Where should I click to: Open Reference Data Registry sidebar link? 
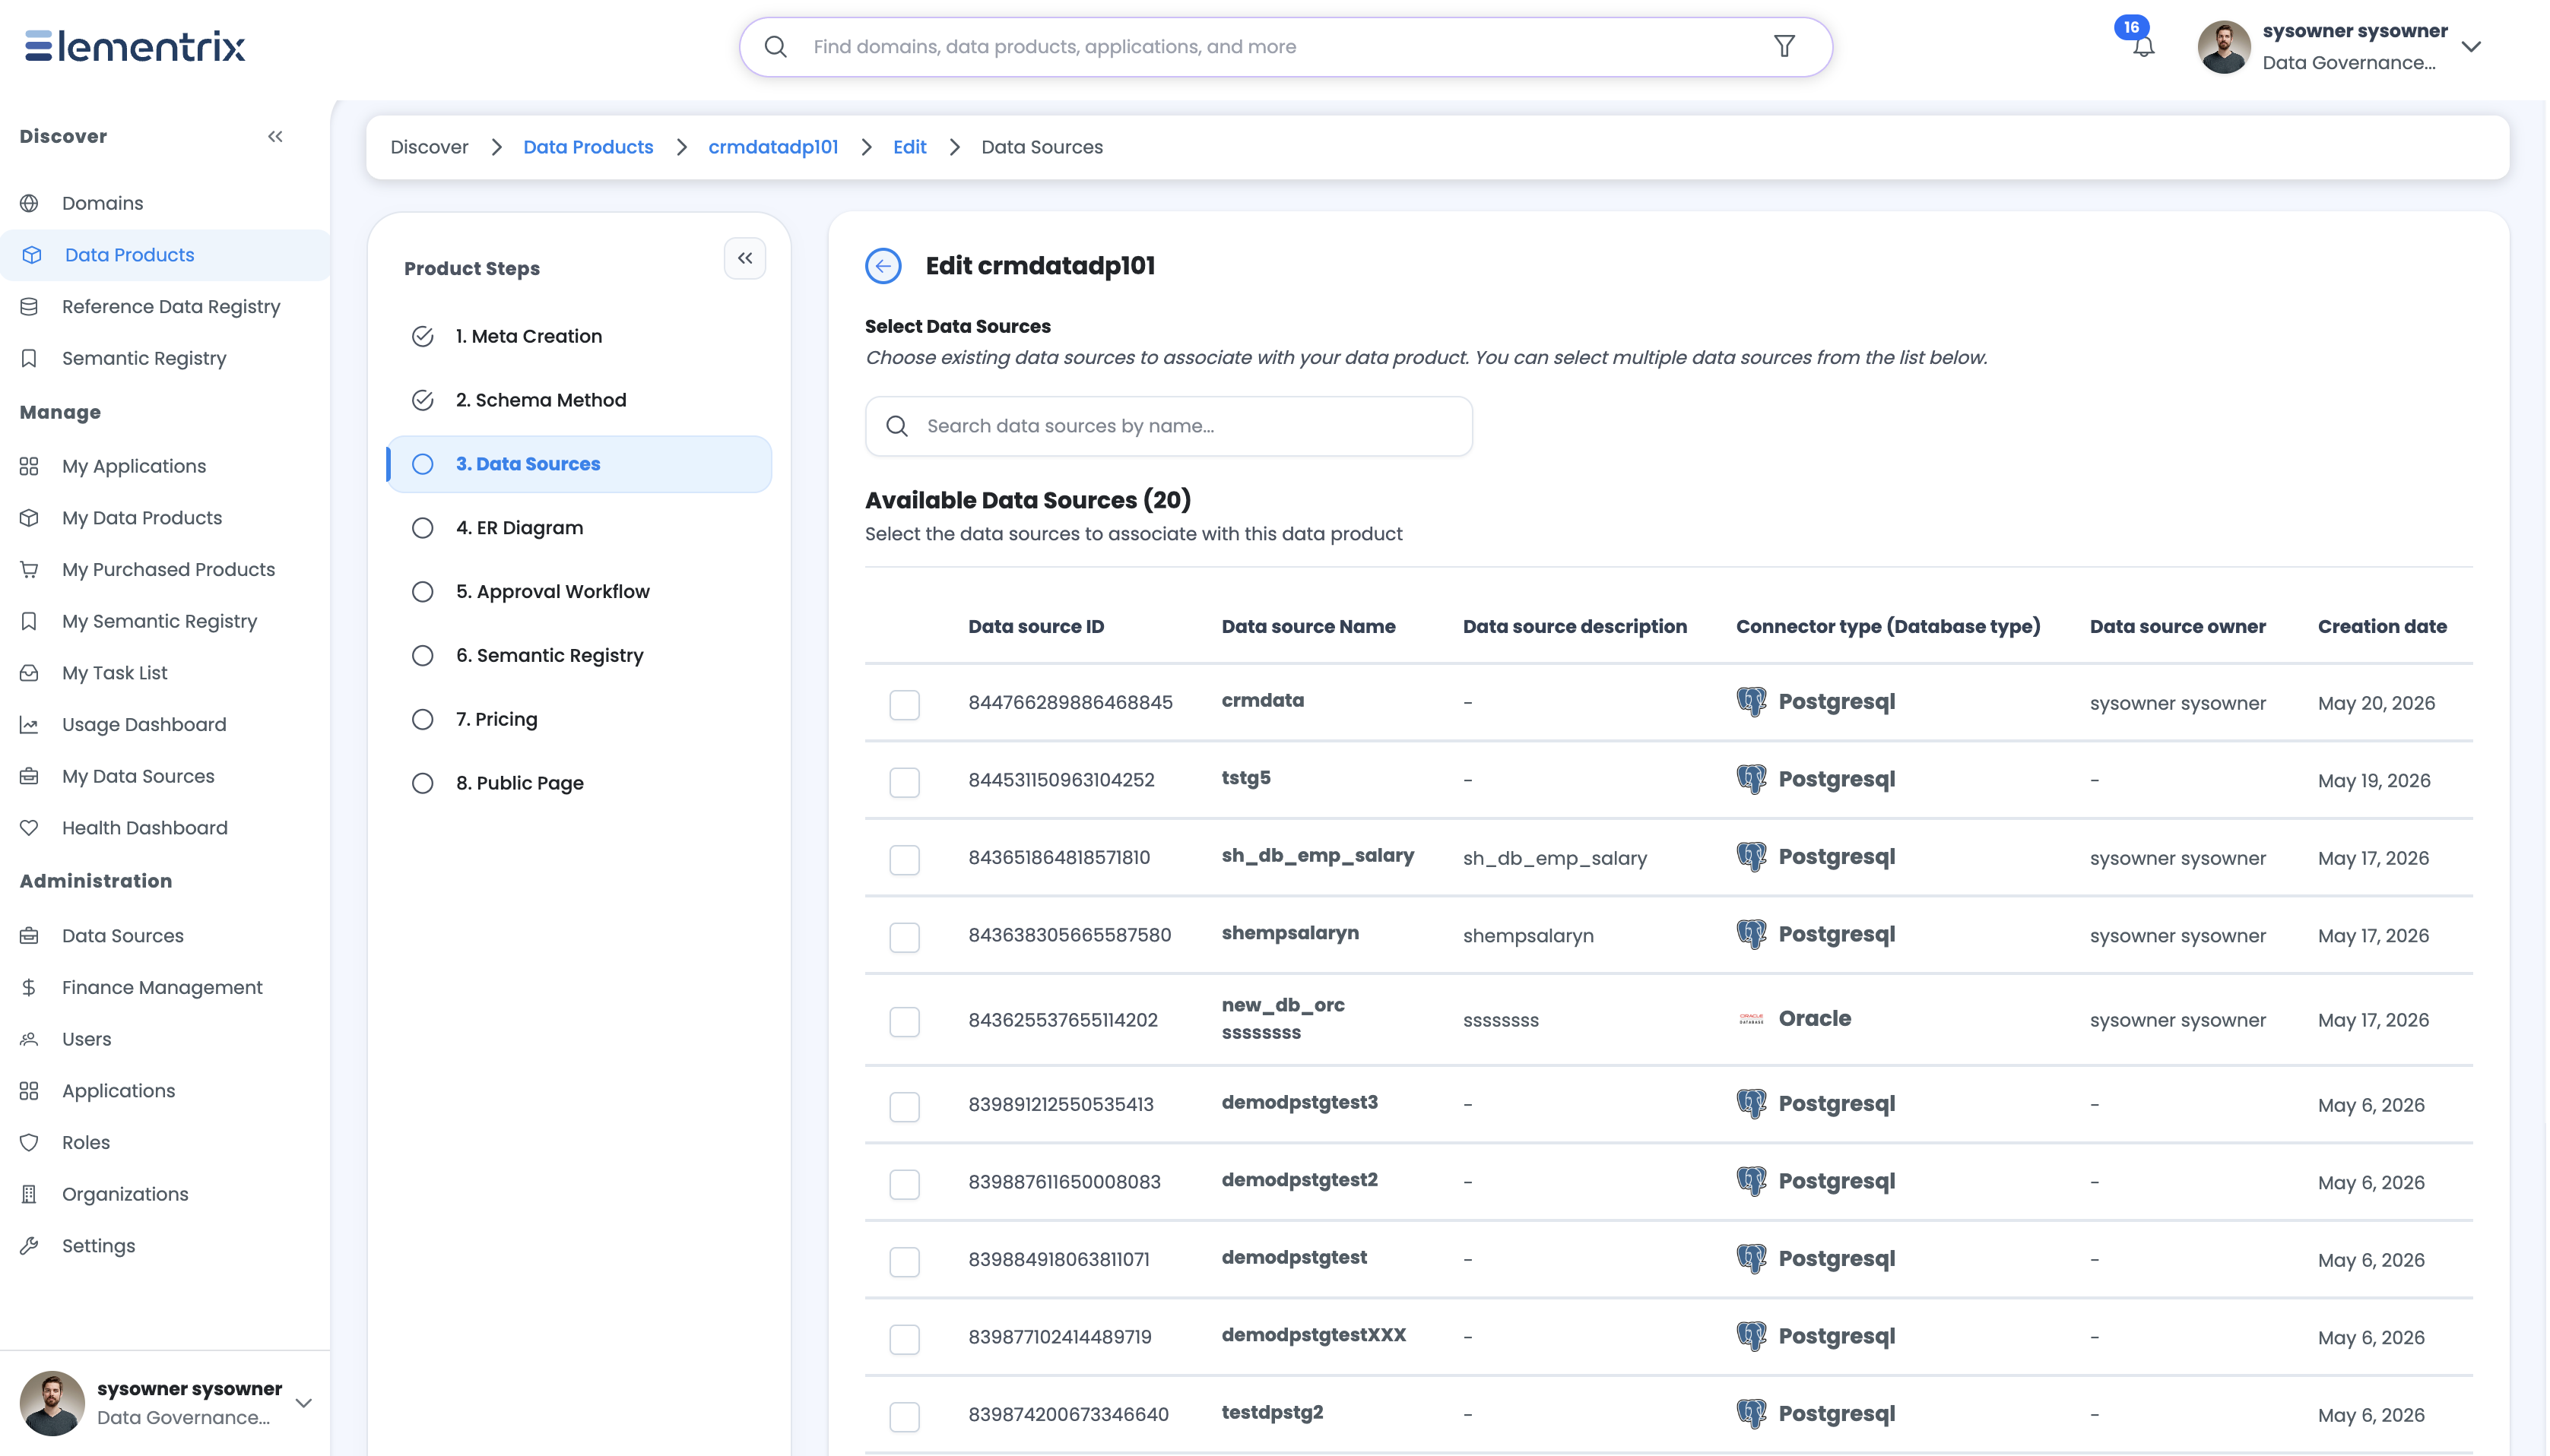[x=170, y=307]
